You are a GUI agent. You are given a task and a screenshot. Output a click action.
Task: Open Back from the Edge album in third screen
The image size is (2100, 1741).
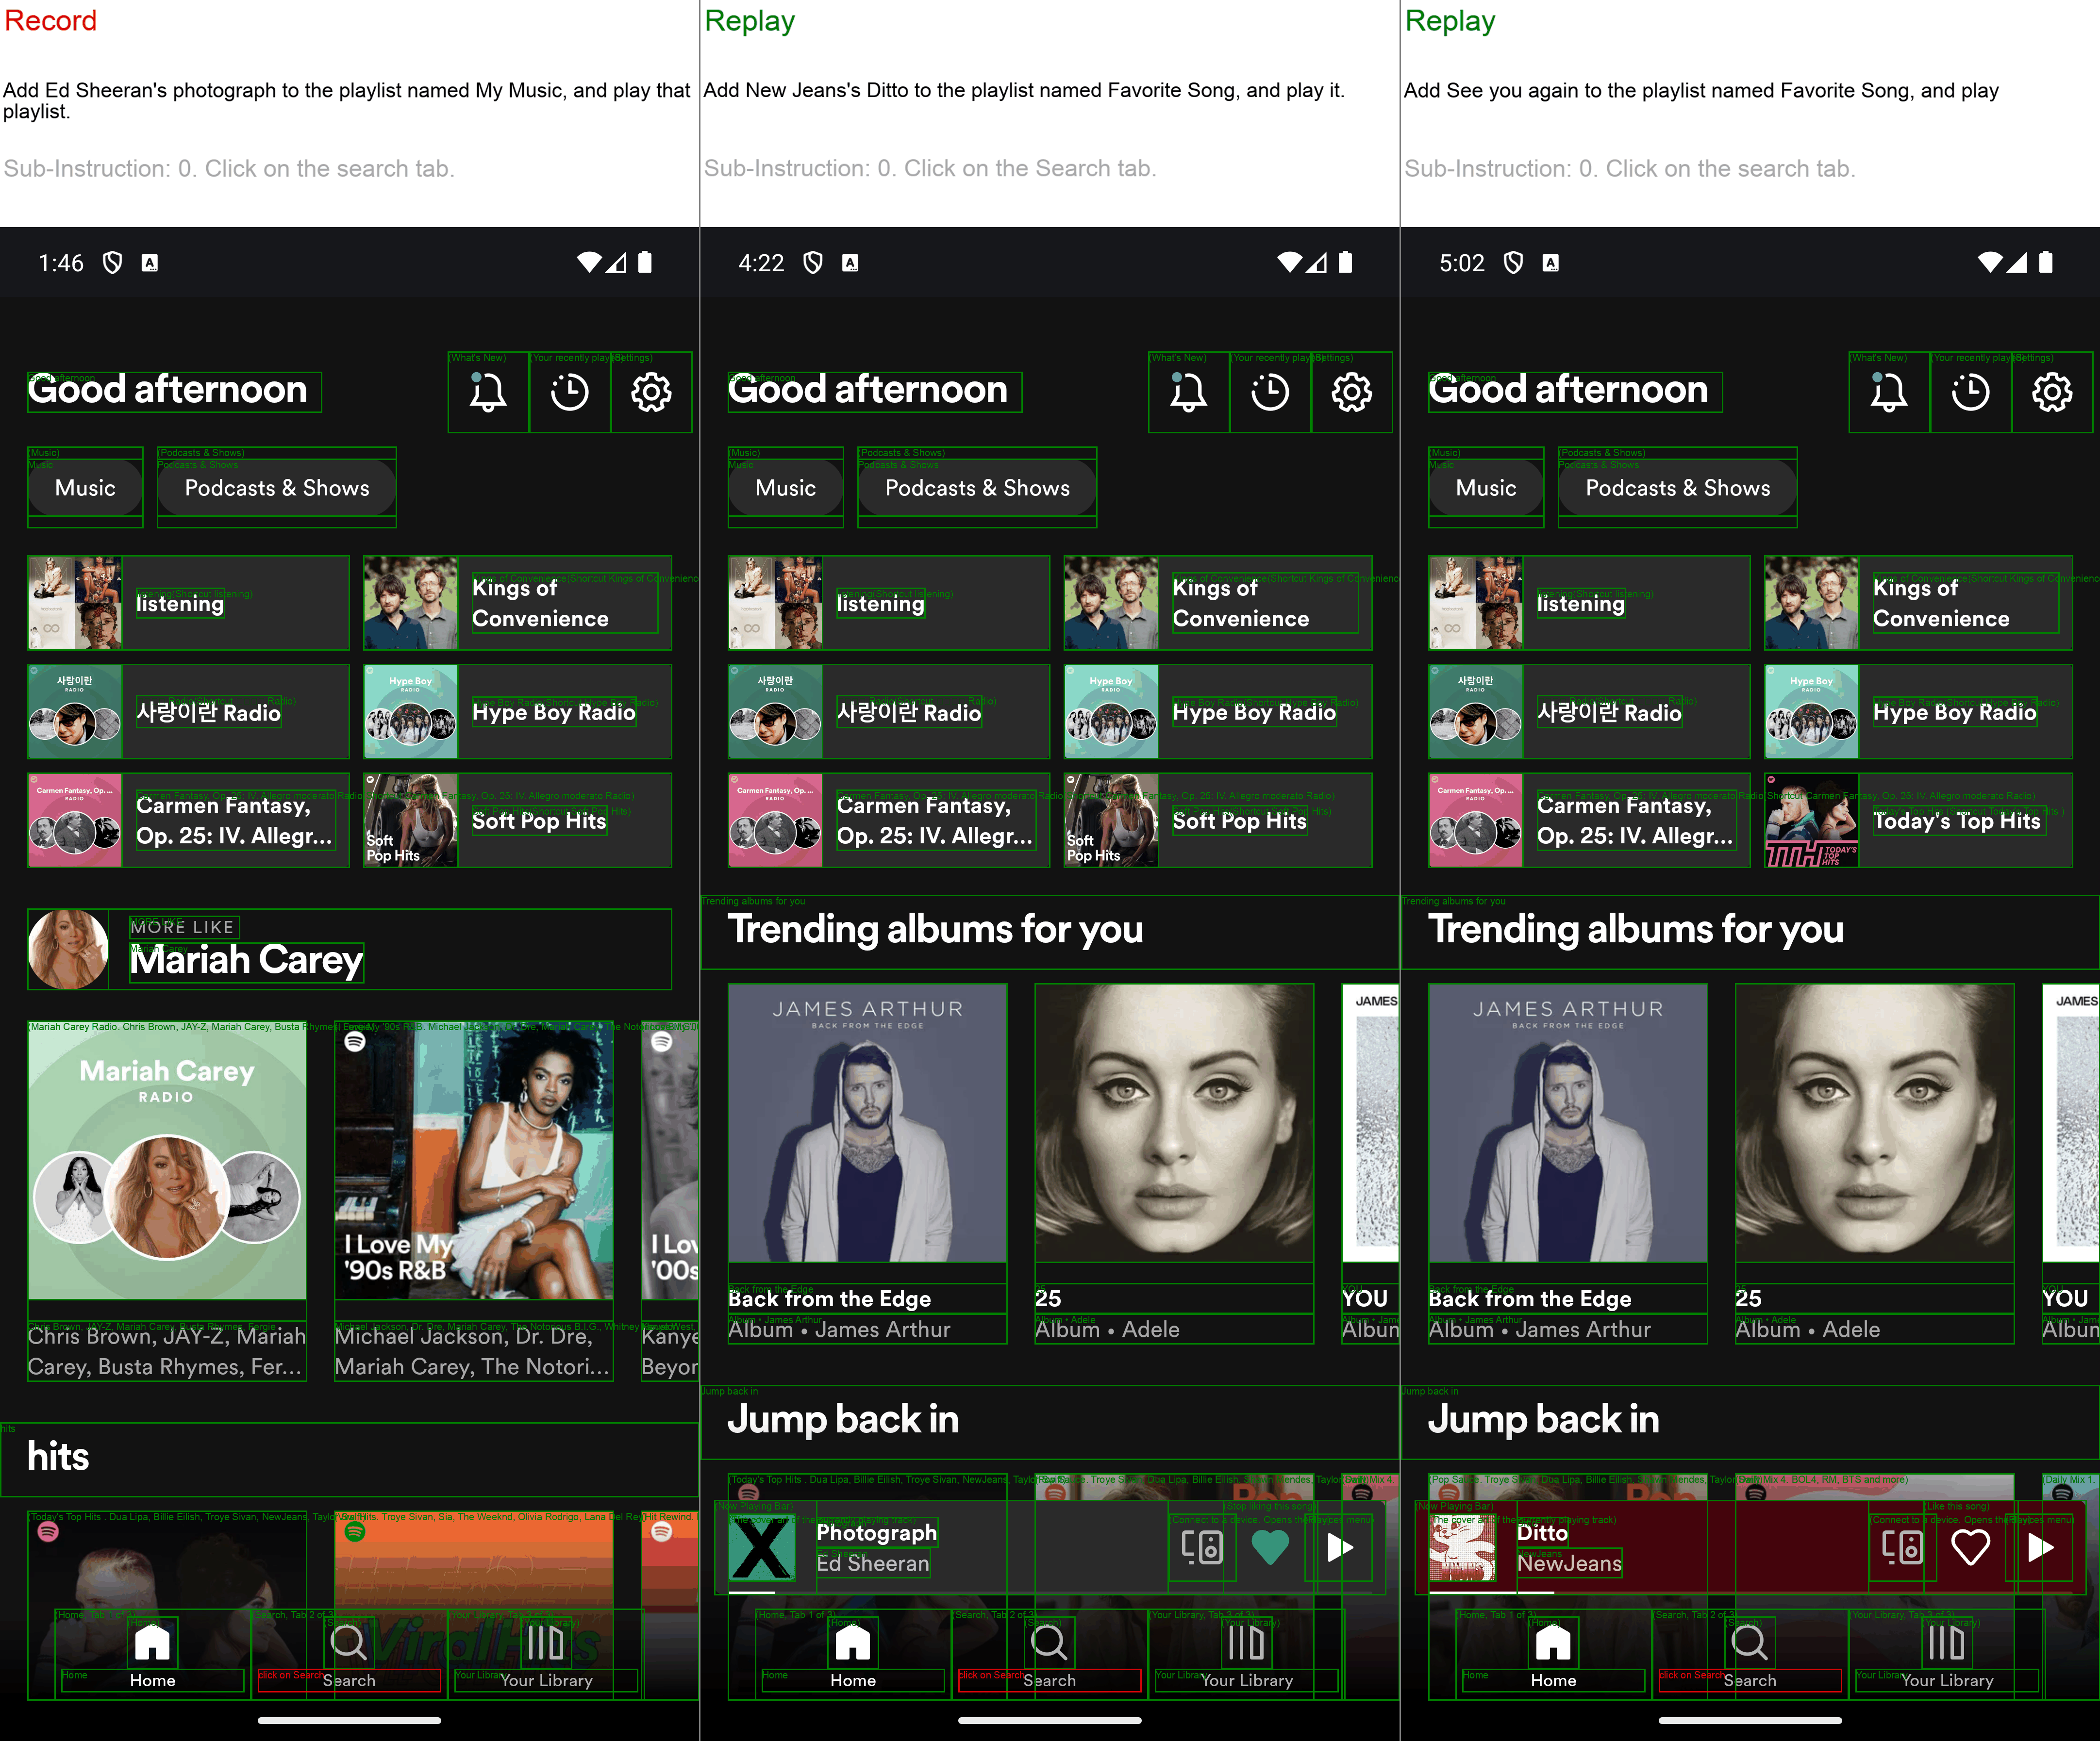[1567, 1123]
